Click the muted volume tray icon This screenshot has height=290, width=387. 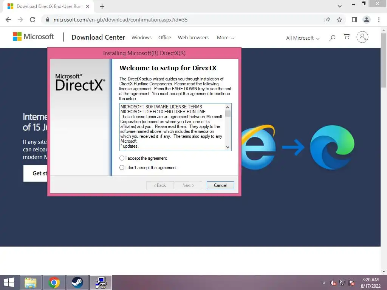coord(333,283)
